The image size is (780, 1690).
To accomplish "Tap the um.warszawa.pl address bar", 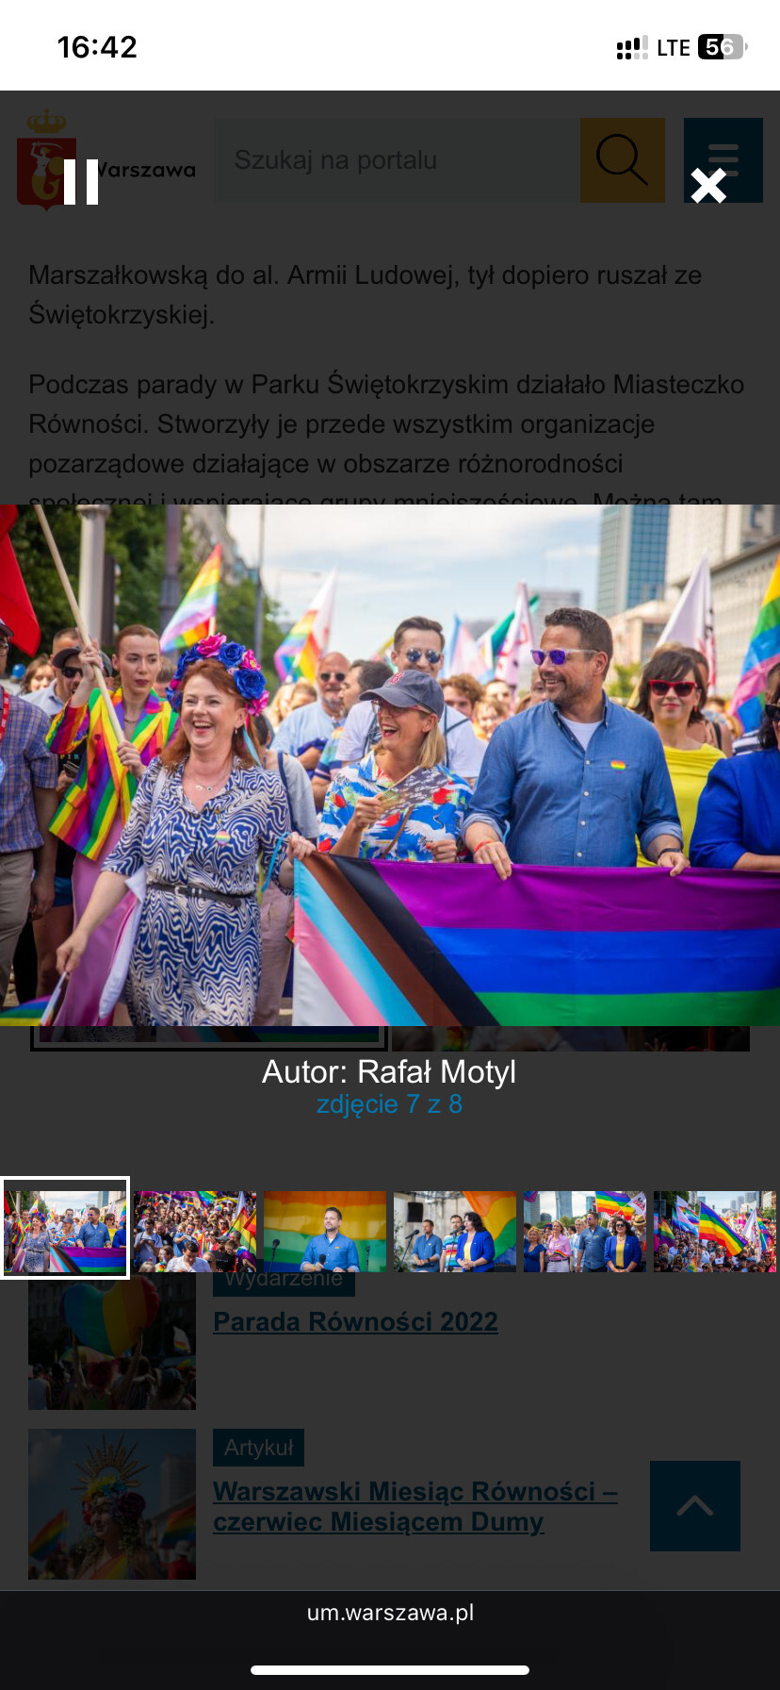I will click(390, 1613).
